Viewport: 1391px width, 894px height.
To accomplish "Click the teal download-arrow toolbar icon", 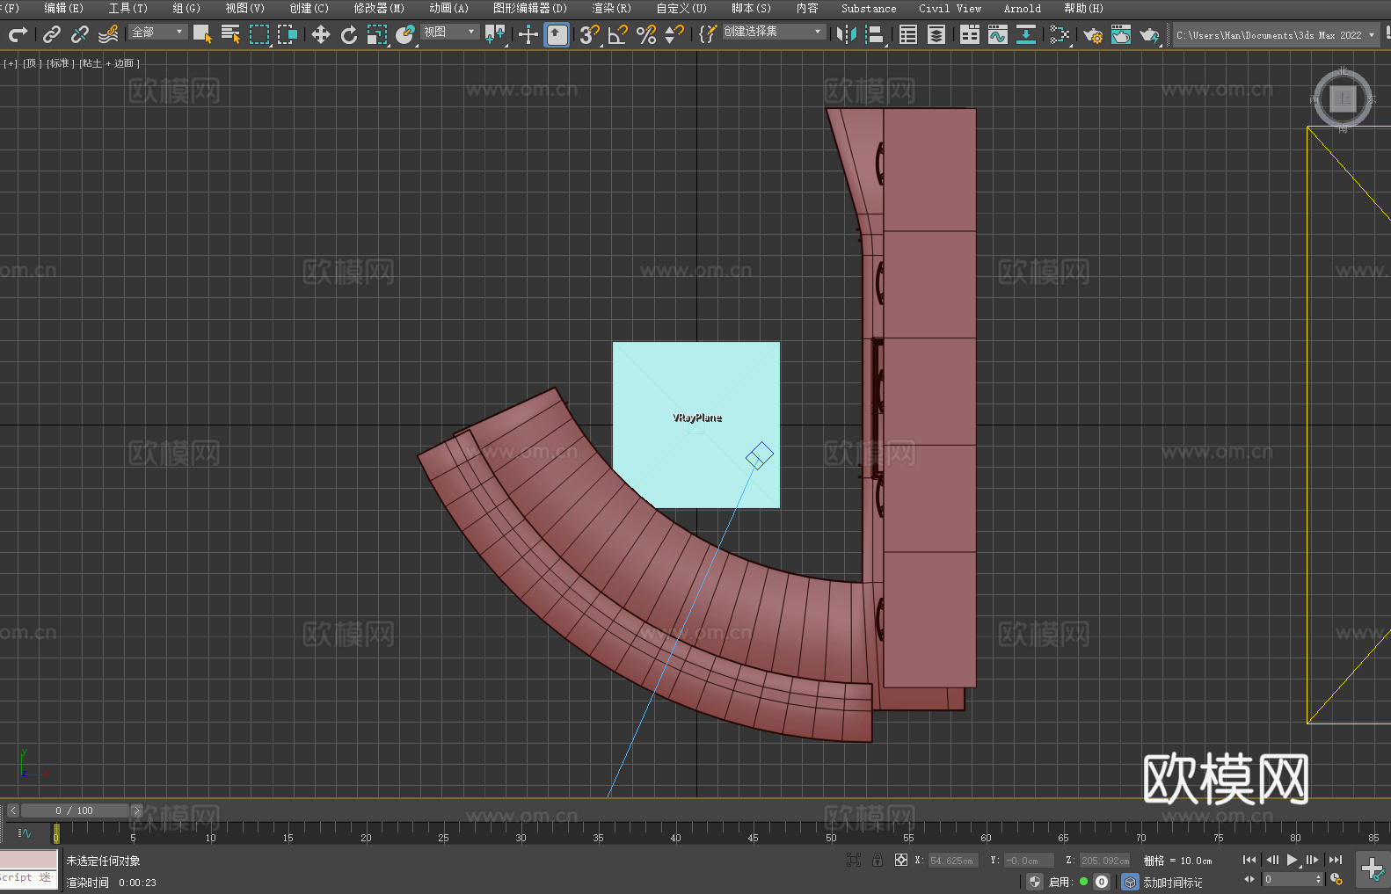I will pos(1026,34).
